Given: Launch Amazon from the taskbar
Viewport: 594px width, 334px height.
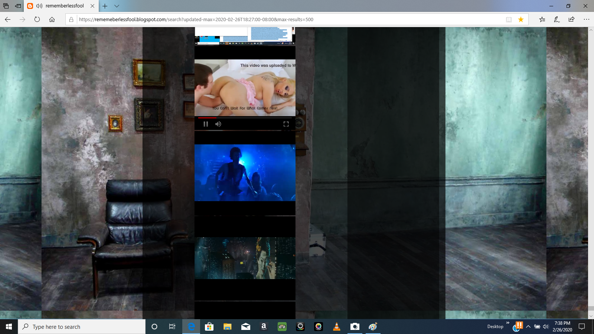Looking at the screenshot, I should (x=264, y=327).
